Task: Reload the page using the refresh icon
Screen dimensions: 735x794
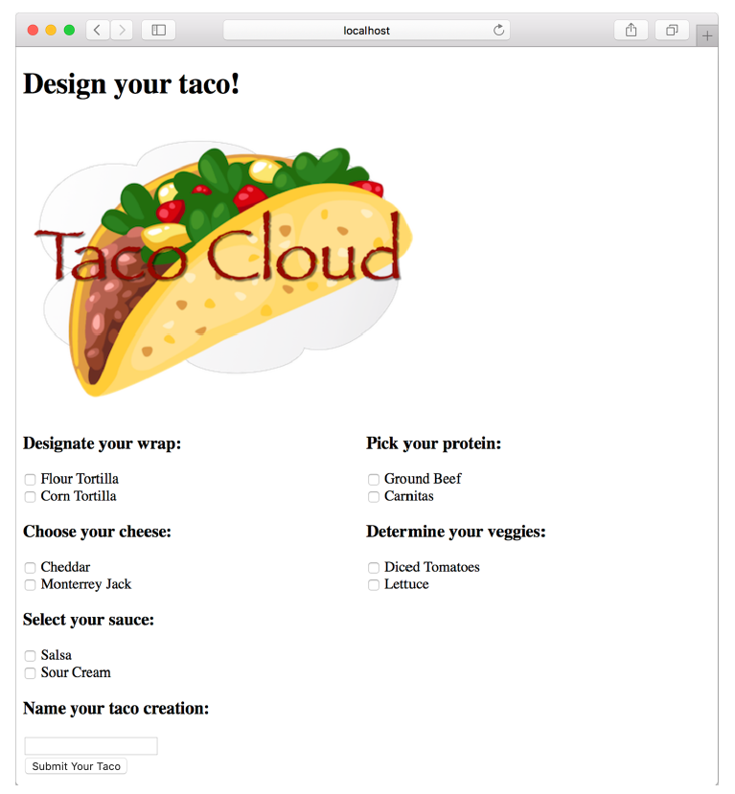Action: [x=498, y=31]
